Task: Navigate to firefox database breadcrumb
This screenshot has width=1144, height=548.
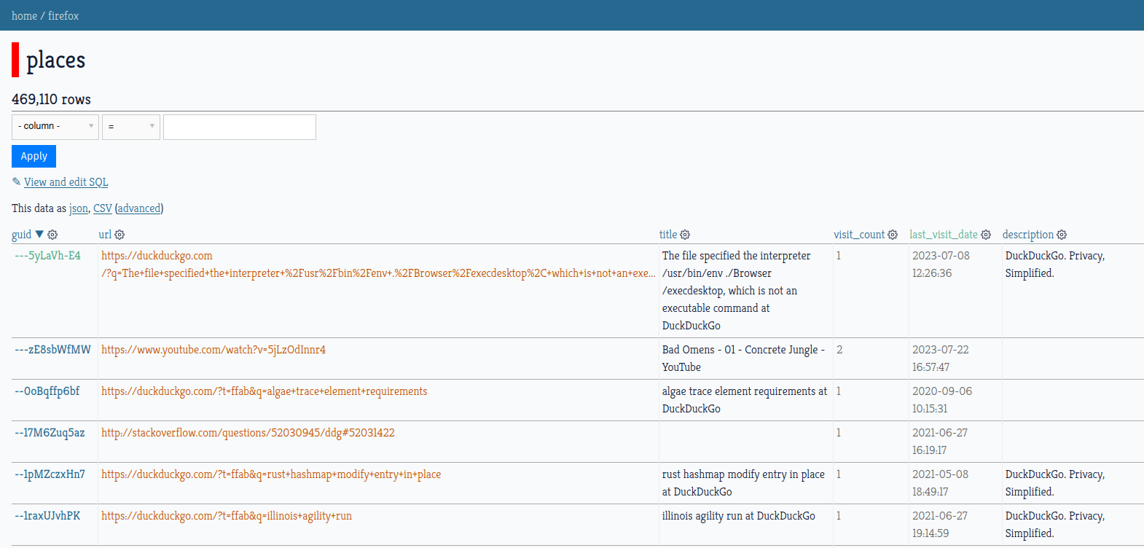Action: point(63,15)
